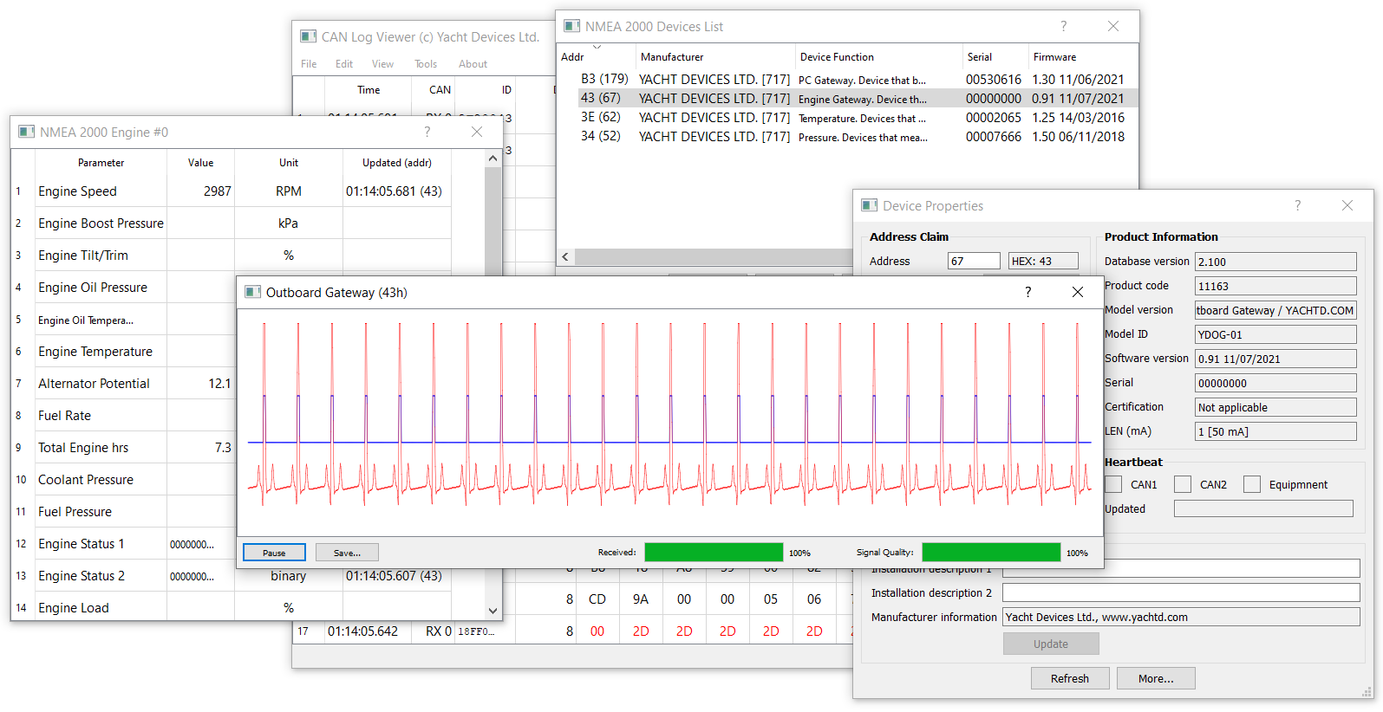
Task: Click the Installation description 2 field
Action: (x=1181, y=592)
